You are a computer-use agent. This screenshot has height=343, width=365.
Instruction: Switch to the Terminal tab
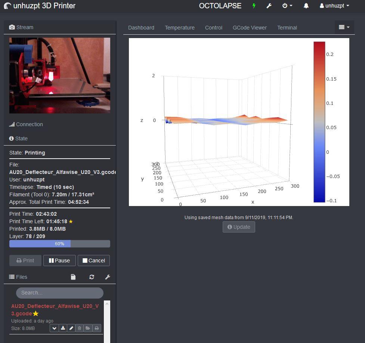tap(287, 28)
